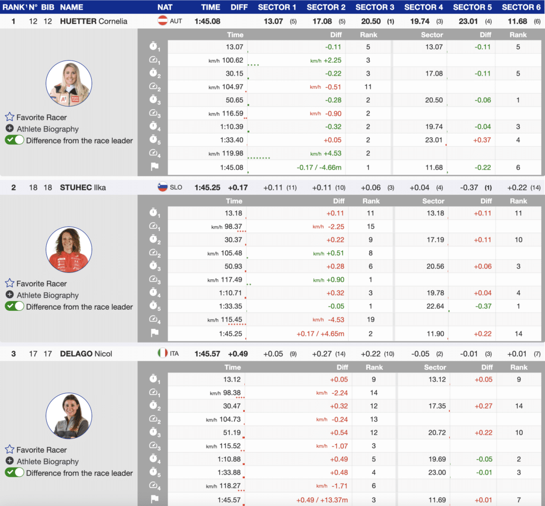Image resolution: width=545 pixels, height=506 pixels.
Task: Click the TIME column header
Action: pos(210,7)
